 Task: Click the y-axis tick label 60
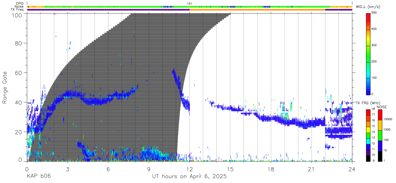click(x=19, y=73)
